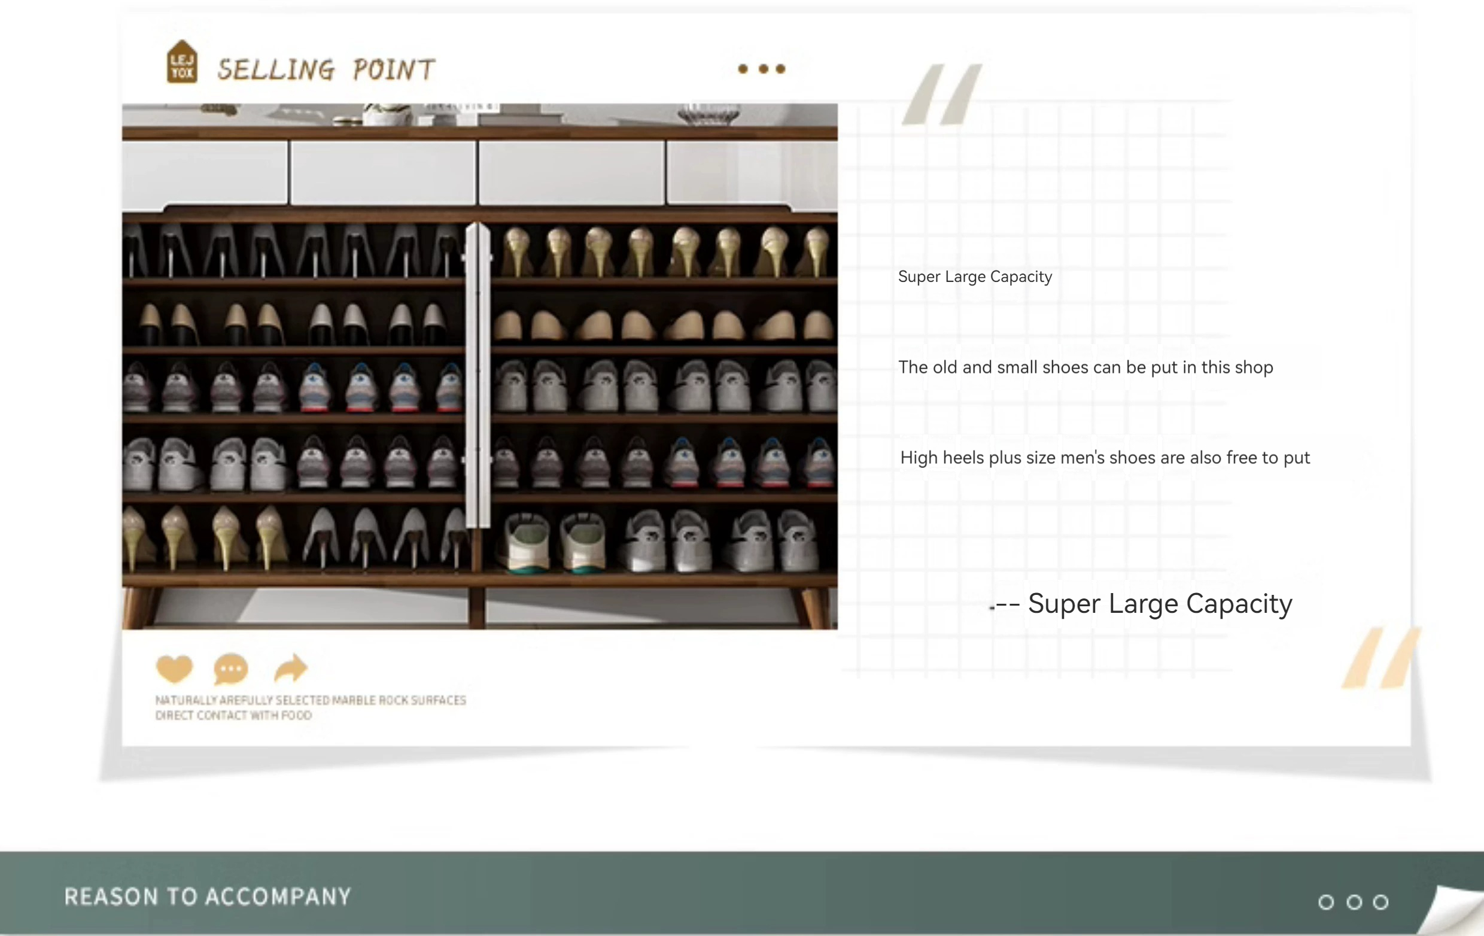The height and width of the screenshot is (936, 1484).
Task: Click the REASON TO ACCOMPANY banner text
Action: coord(208,897)
